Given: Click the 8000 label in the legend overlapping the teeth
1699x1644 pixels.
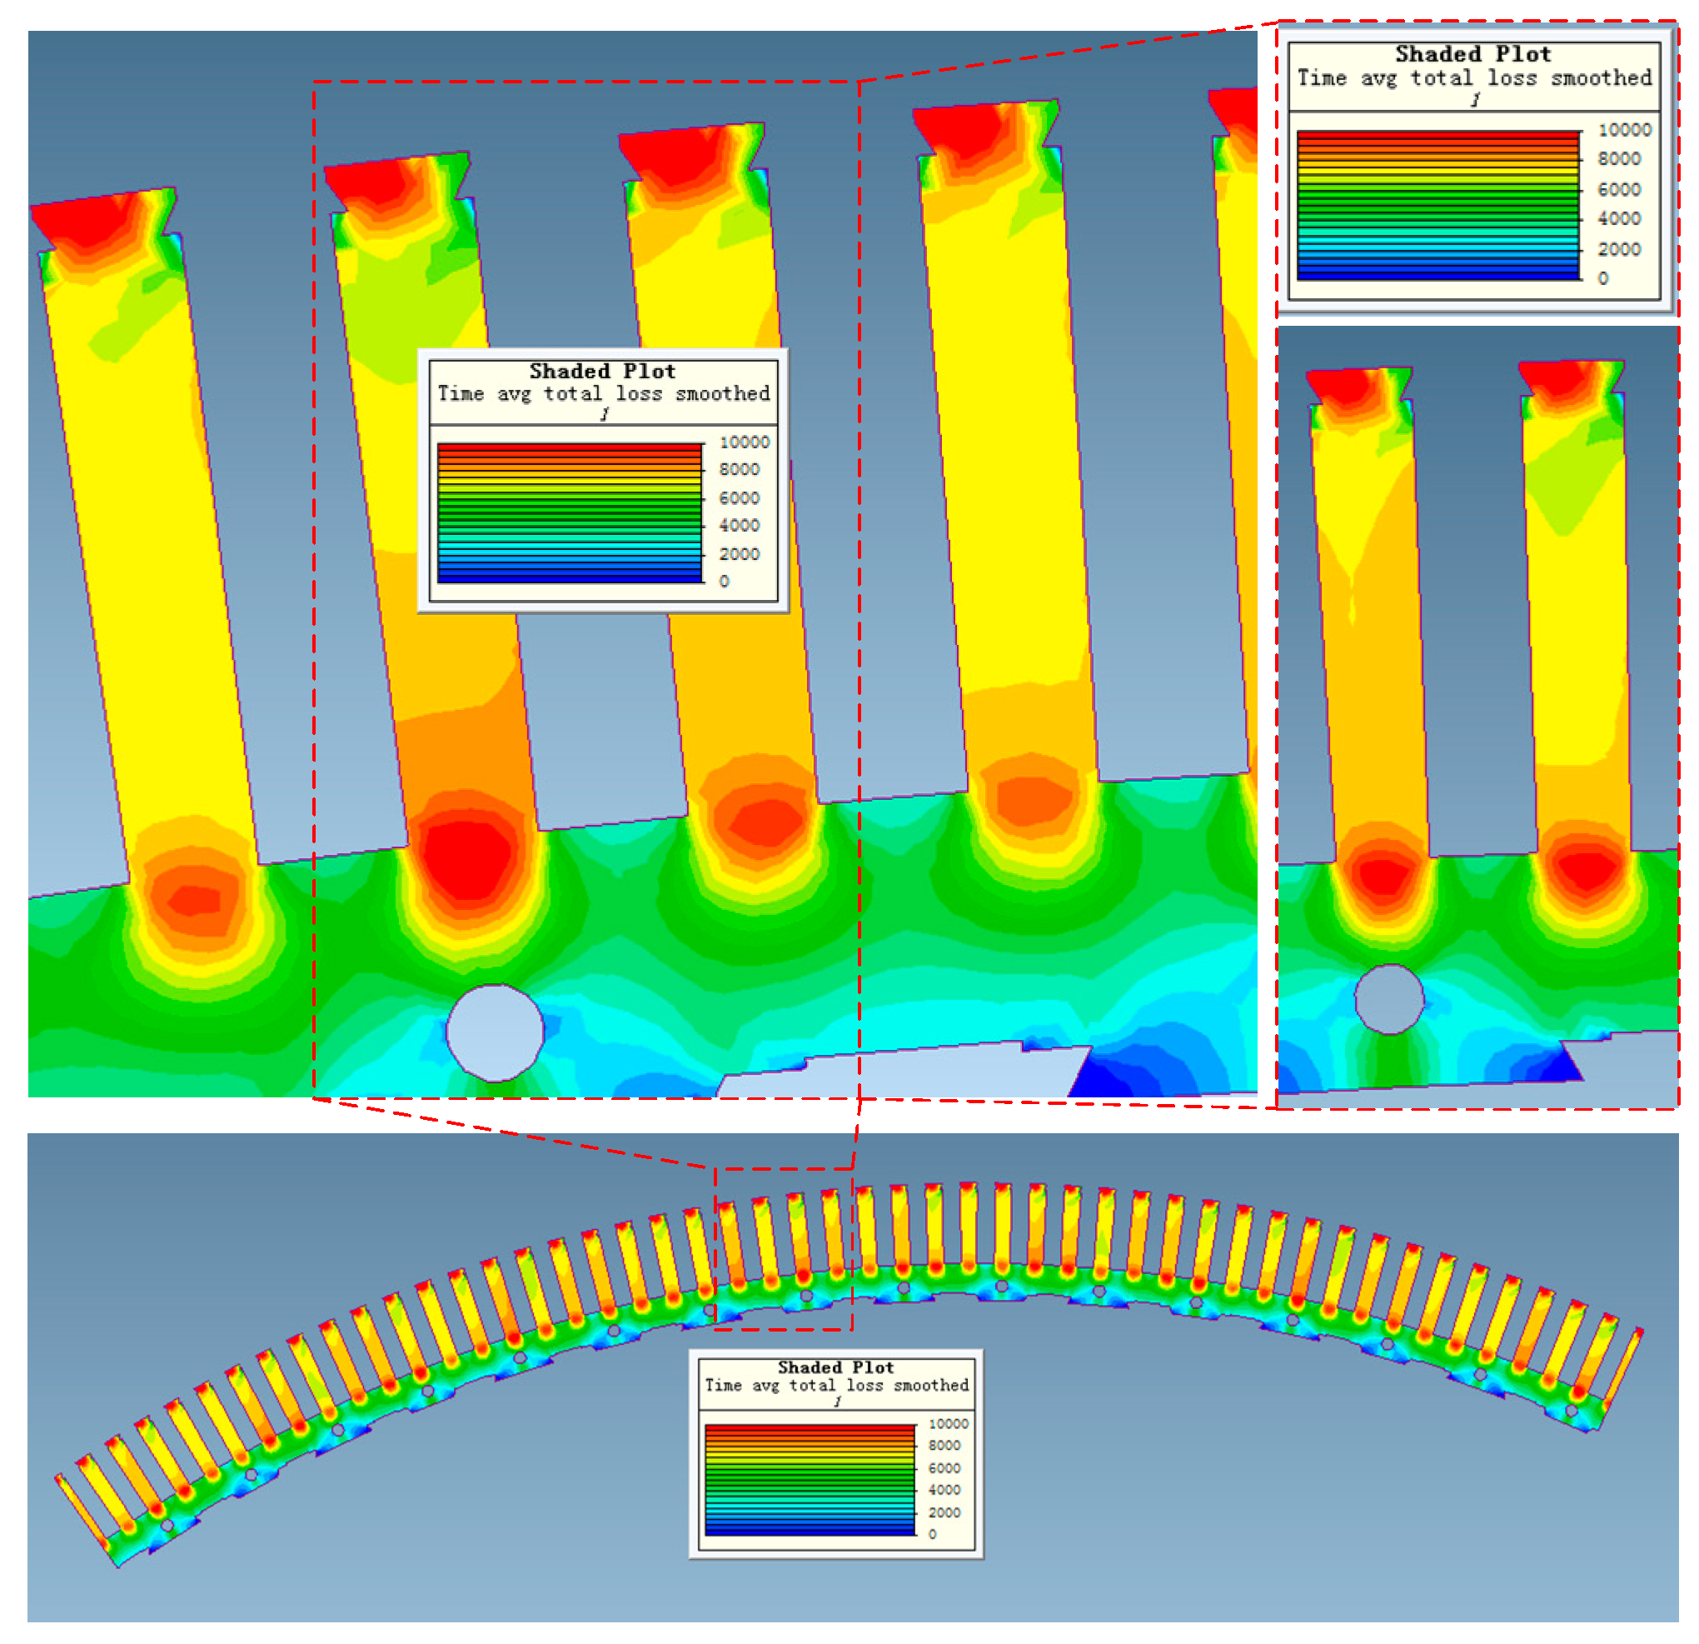Looking at the screenshot, I should click(x=739, y=469).
